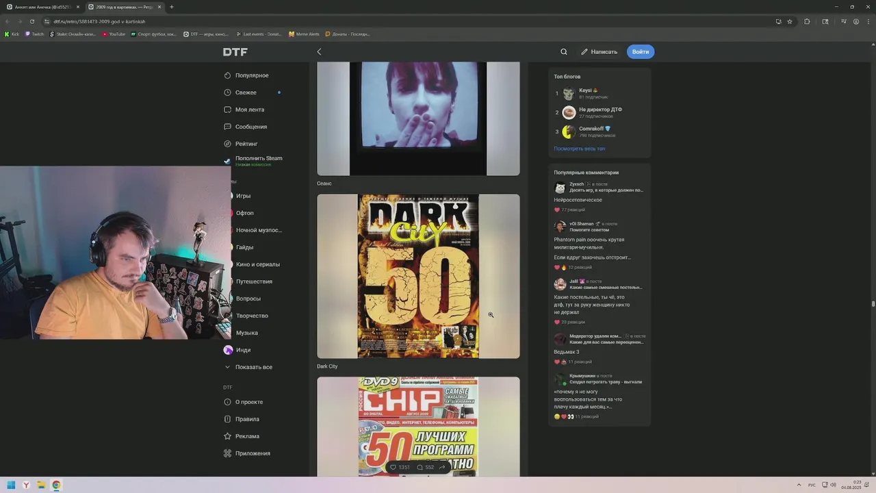Open the Офтоп topic

tap(244, 213)
